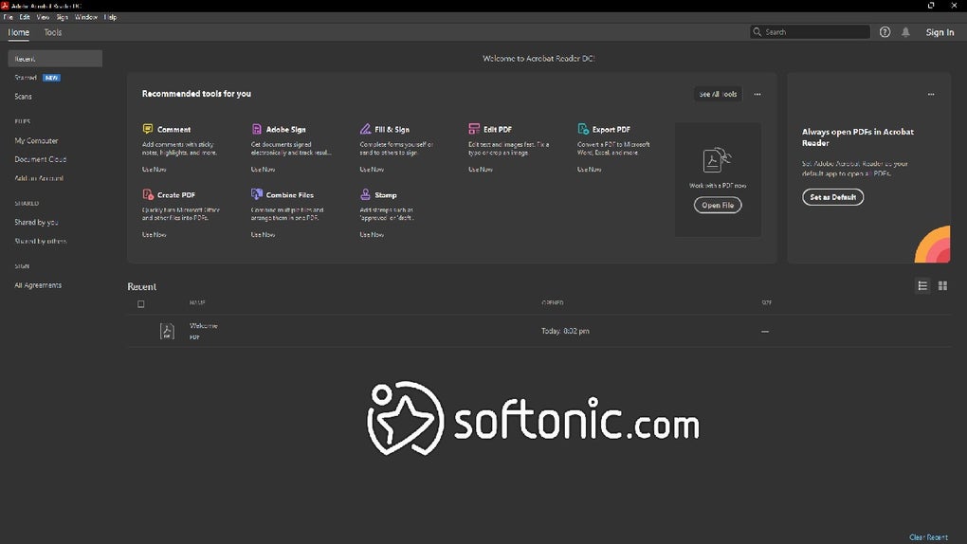
Task: Open the notifications bell icon
Action: (905, 32)
